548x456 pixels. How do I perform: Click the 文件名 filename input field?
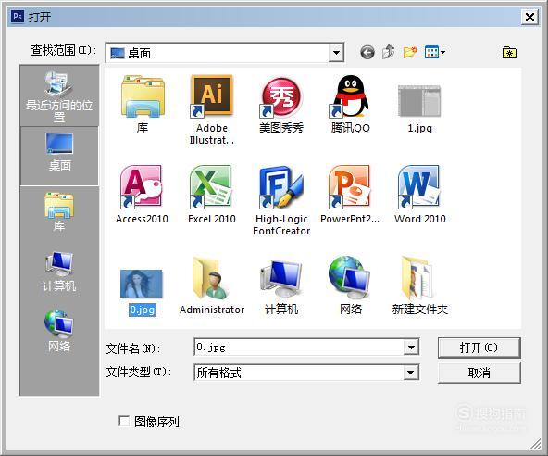pyautogui.click(x=299, y=348)
